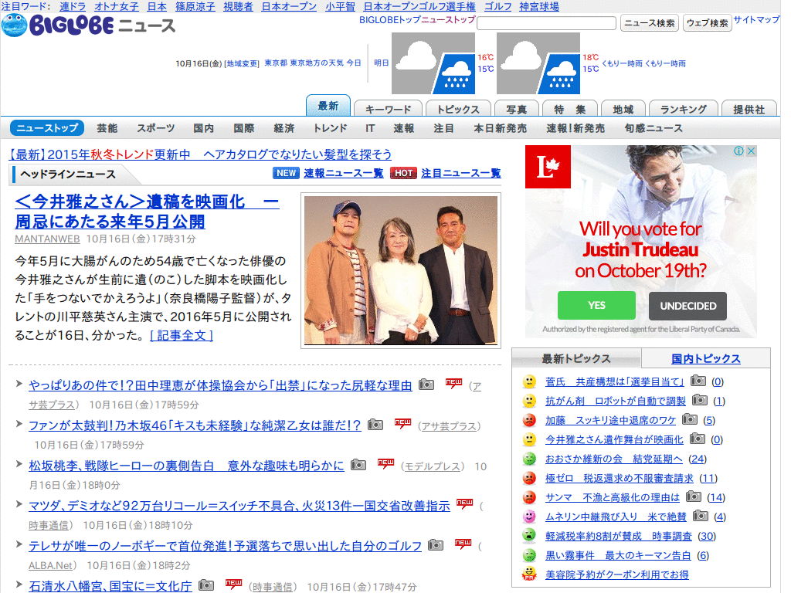Open the サイトマップ link
The image size is (791, 593).
point(756,19)
